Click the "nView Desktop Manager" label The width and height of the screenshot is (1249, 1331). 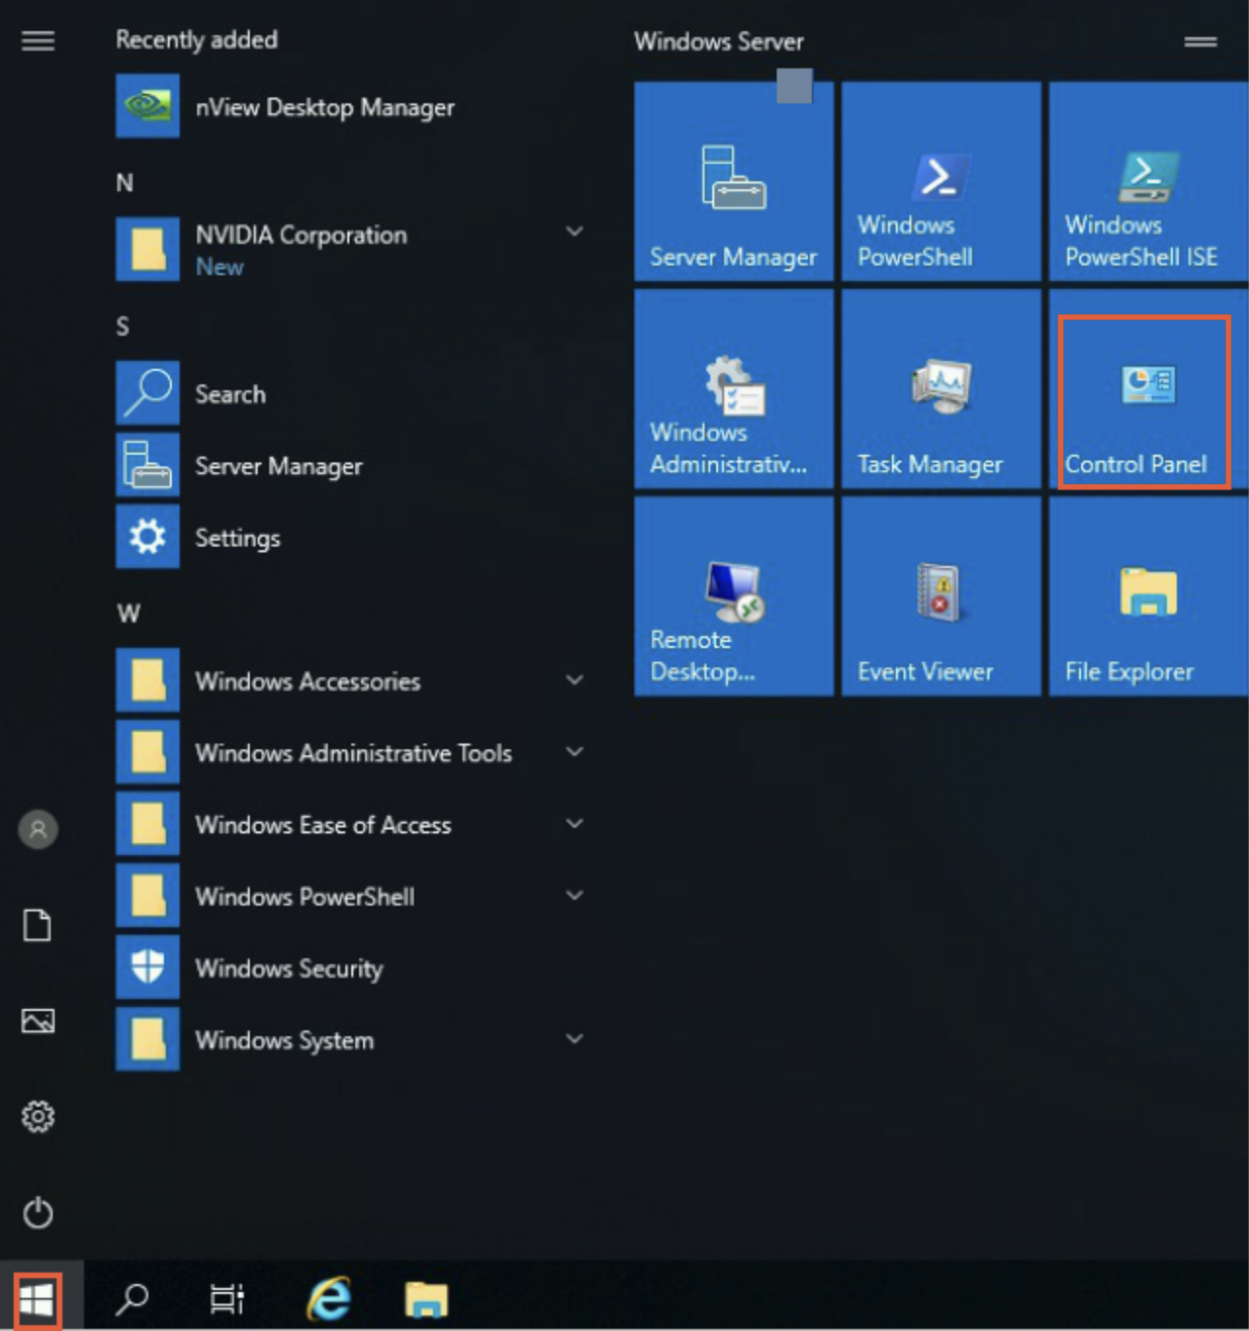(x=325, y=107)
